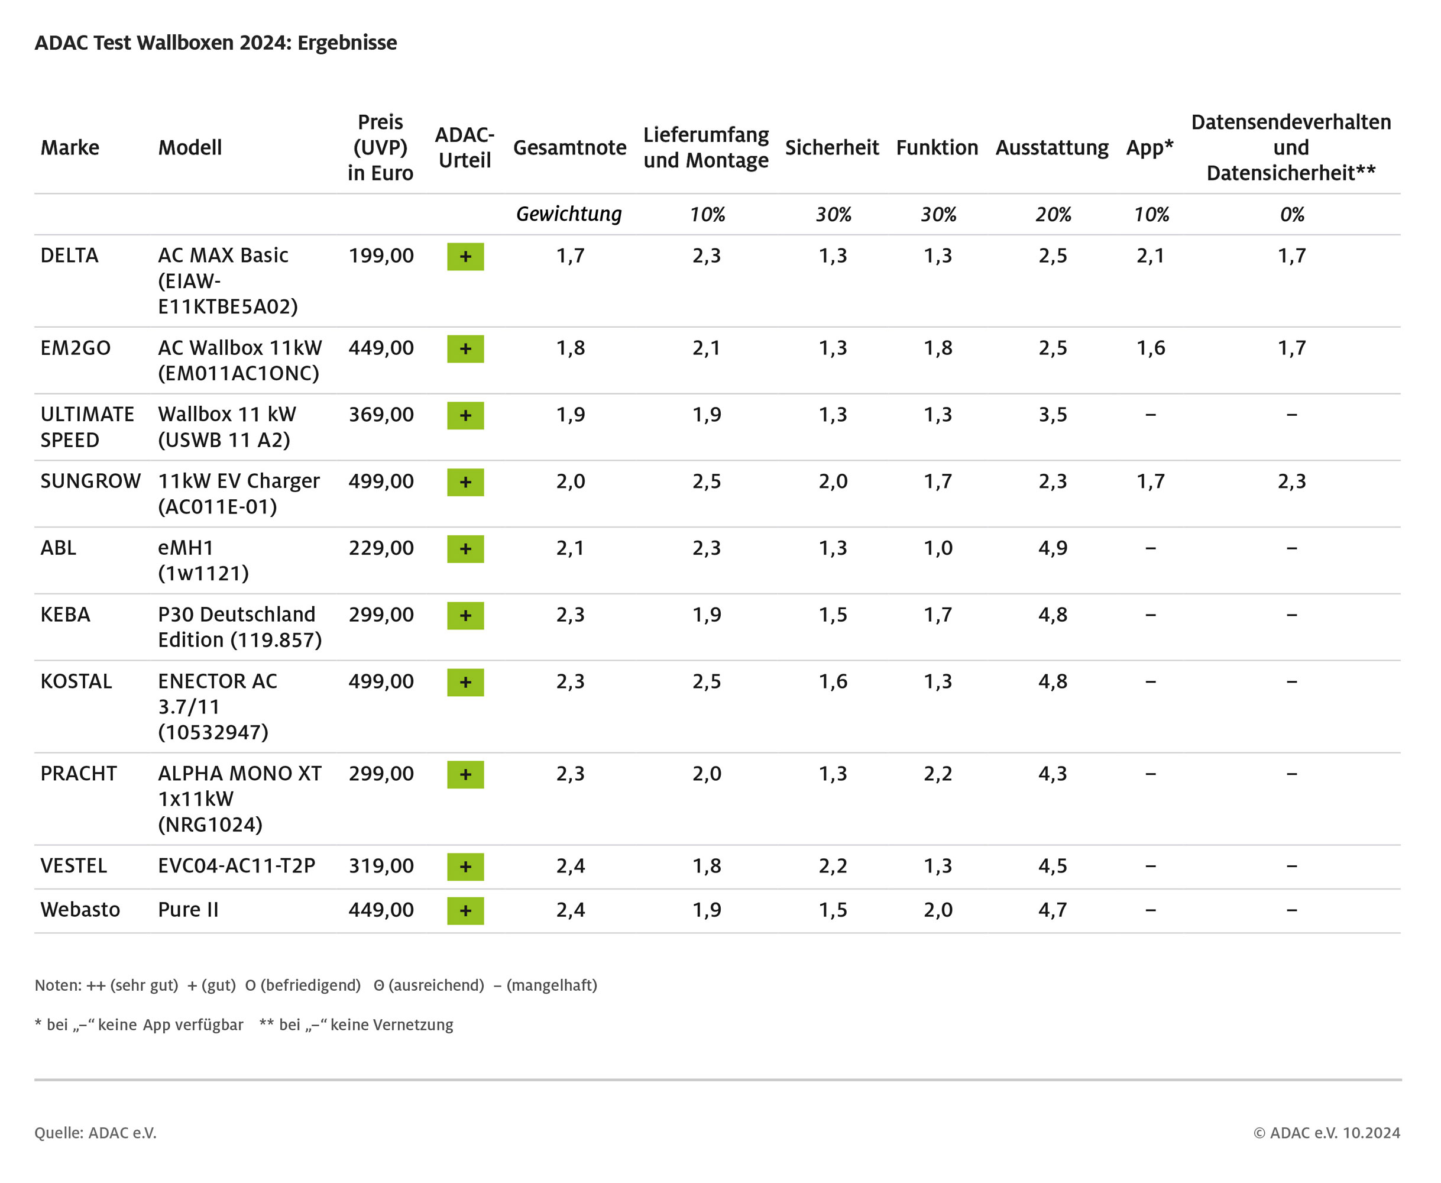Select the brand cell 'VESTEL'
This screenshot has width=1441, height=1183.
pyautogui.click(x=73, y=866)
